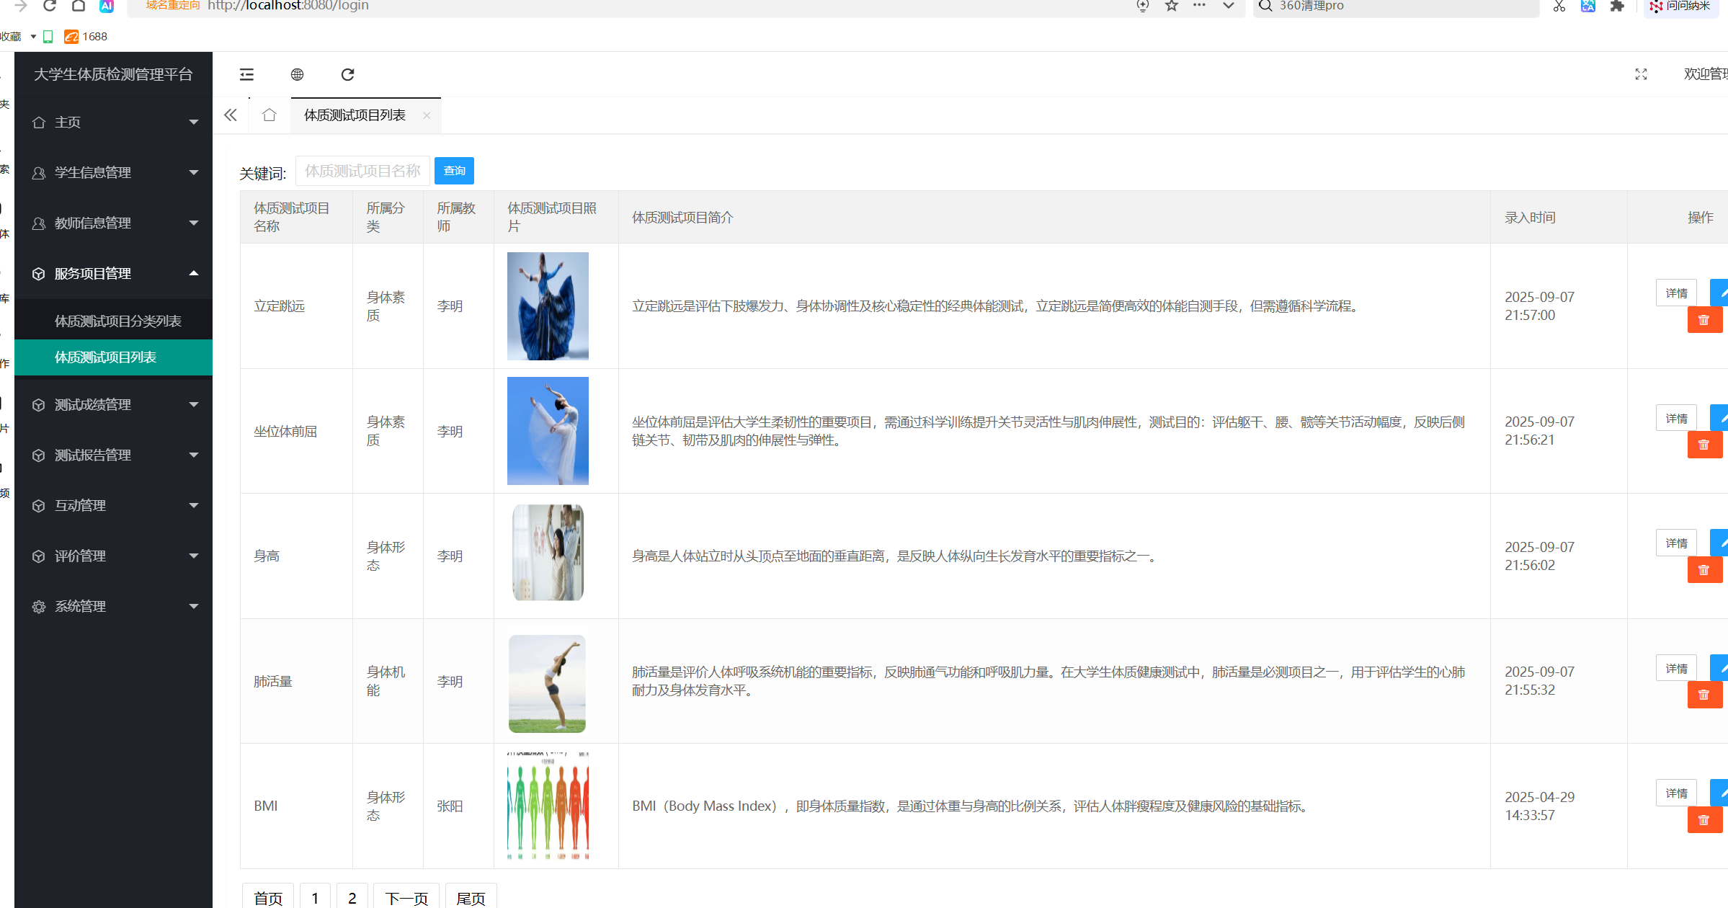
Task: Collapse the sidebar with the menu-fold icon
Action: [x=246, y=74]
